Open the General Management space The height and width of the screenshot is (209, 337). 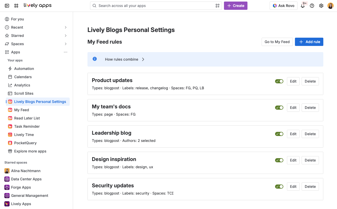(x=36, y=196)
